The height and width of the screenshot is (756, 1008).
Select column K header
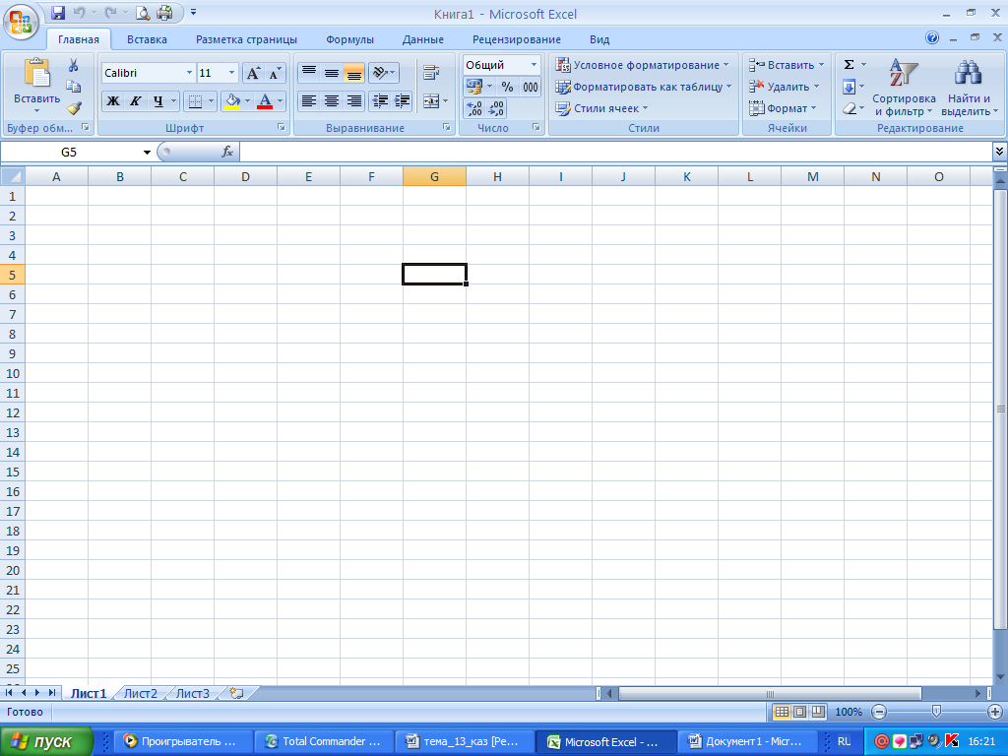[x=686, y=176]
